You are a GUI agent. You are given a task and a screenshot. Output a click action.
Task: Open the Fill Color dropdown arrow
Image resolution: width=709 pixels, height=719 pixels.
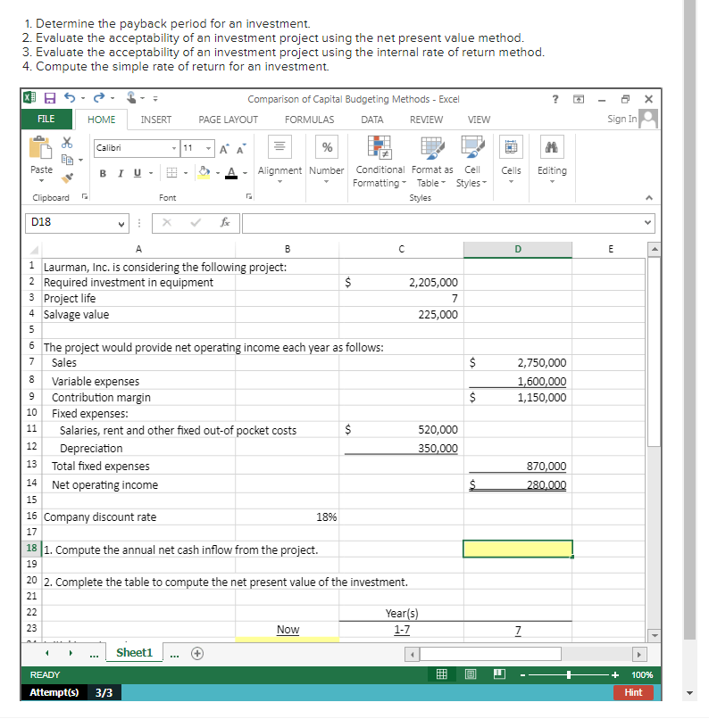(218, 173)
